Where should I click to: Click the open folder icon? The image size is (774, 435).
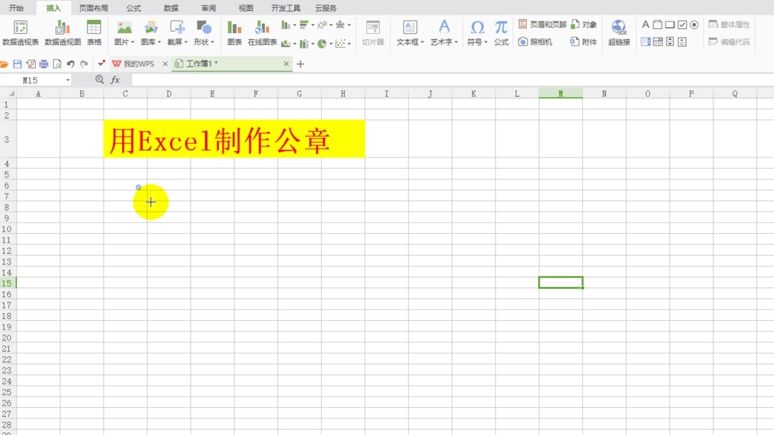(x=4, y=64)
